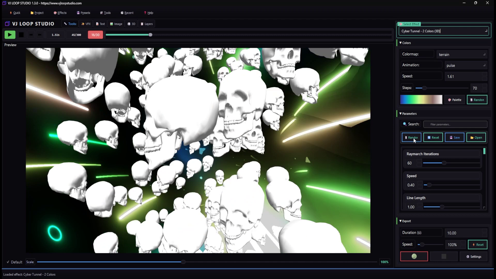Click the record button in Export section
496x279 pixels.
click(414, 256)
